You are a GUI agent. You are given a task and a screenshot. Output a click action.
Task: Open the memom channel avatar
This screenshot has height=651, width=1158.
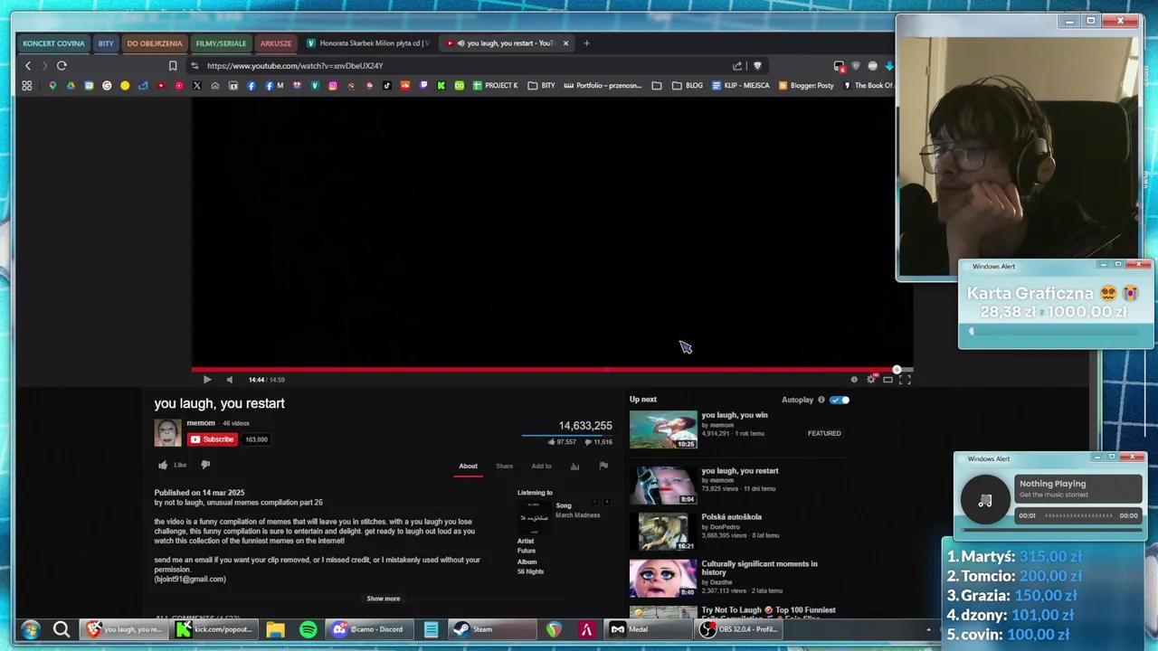coord(167,432)
